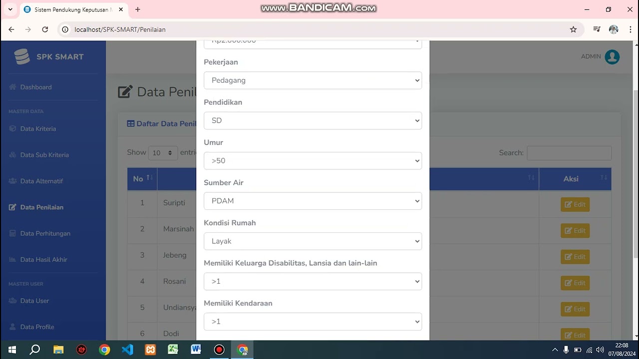The width and height of the screenshot is (639, 359).
Task: Edit the Suripti row
Action: (575, 204)
